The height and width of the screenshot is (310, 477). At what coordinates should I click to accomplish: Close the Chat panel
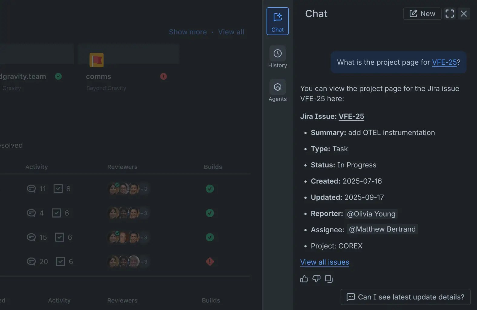[464, 14]
